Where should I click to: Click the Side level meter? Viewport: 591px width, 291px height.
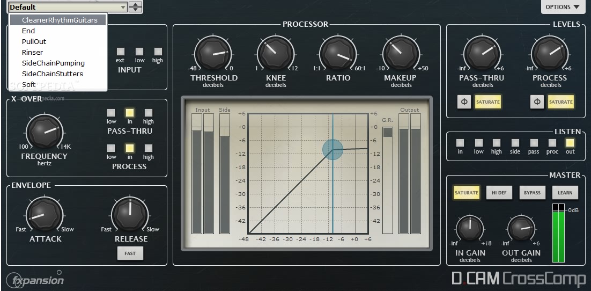click(225, 173)
